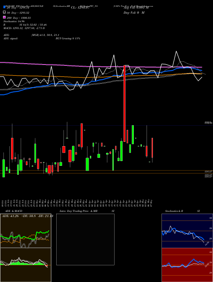Select the 200 Day moving average value text

pyautogui.click(x=19, y=18)
